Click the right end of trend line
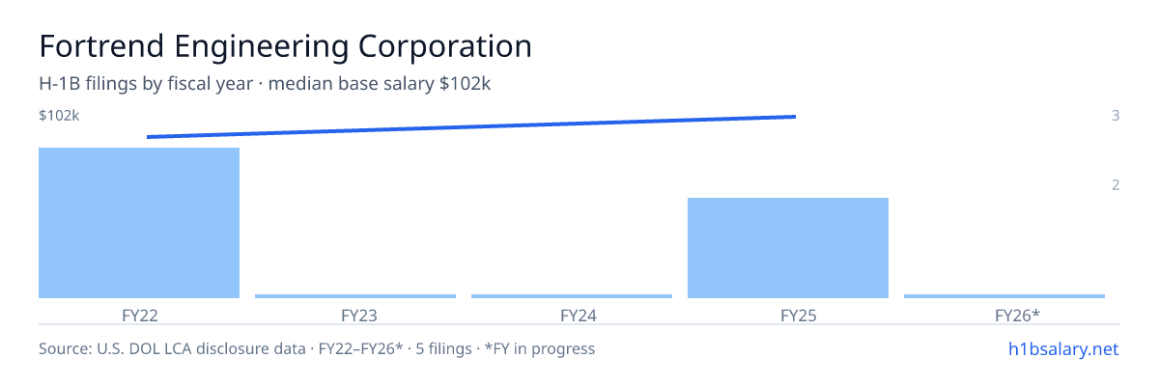Image resolution: width=1159 pixels, height=386 pixels. [x=794, y=117]
